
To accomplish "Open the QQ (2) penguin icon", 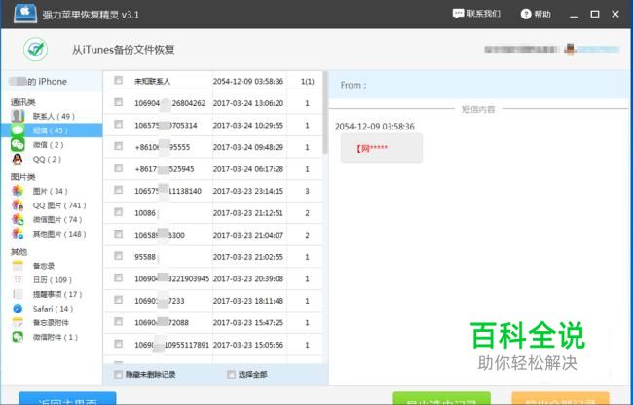I will pos(18,159).
